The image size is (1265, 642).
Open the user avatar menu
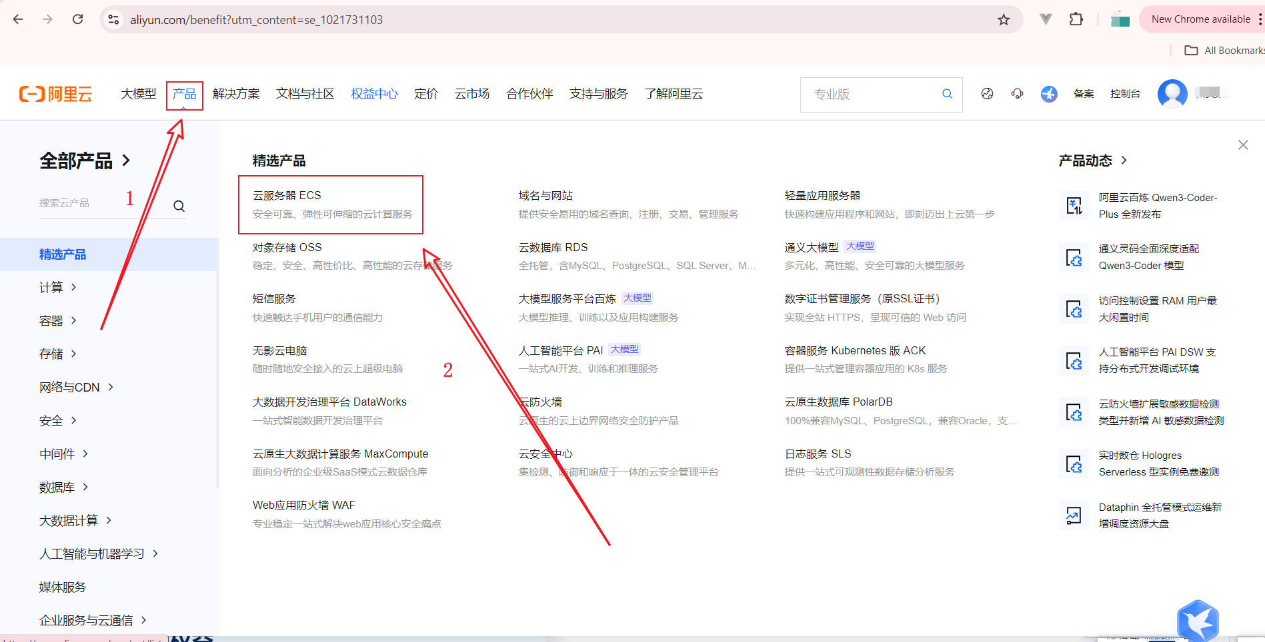pyautogui.click(x=1172, y=93)
